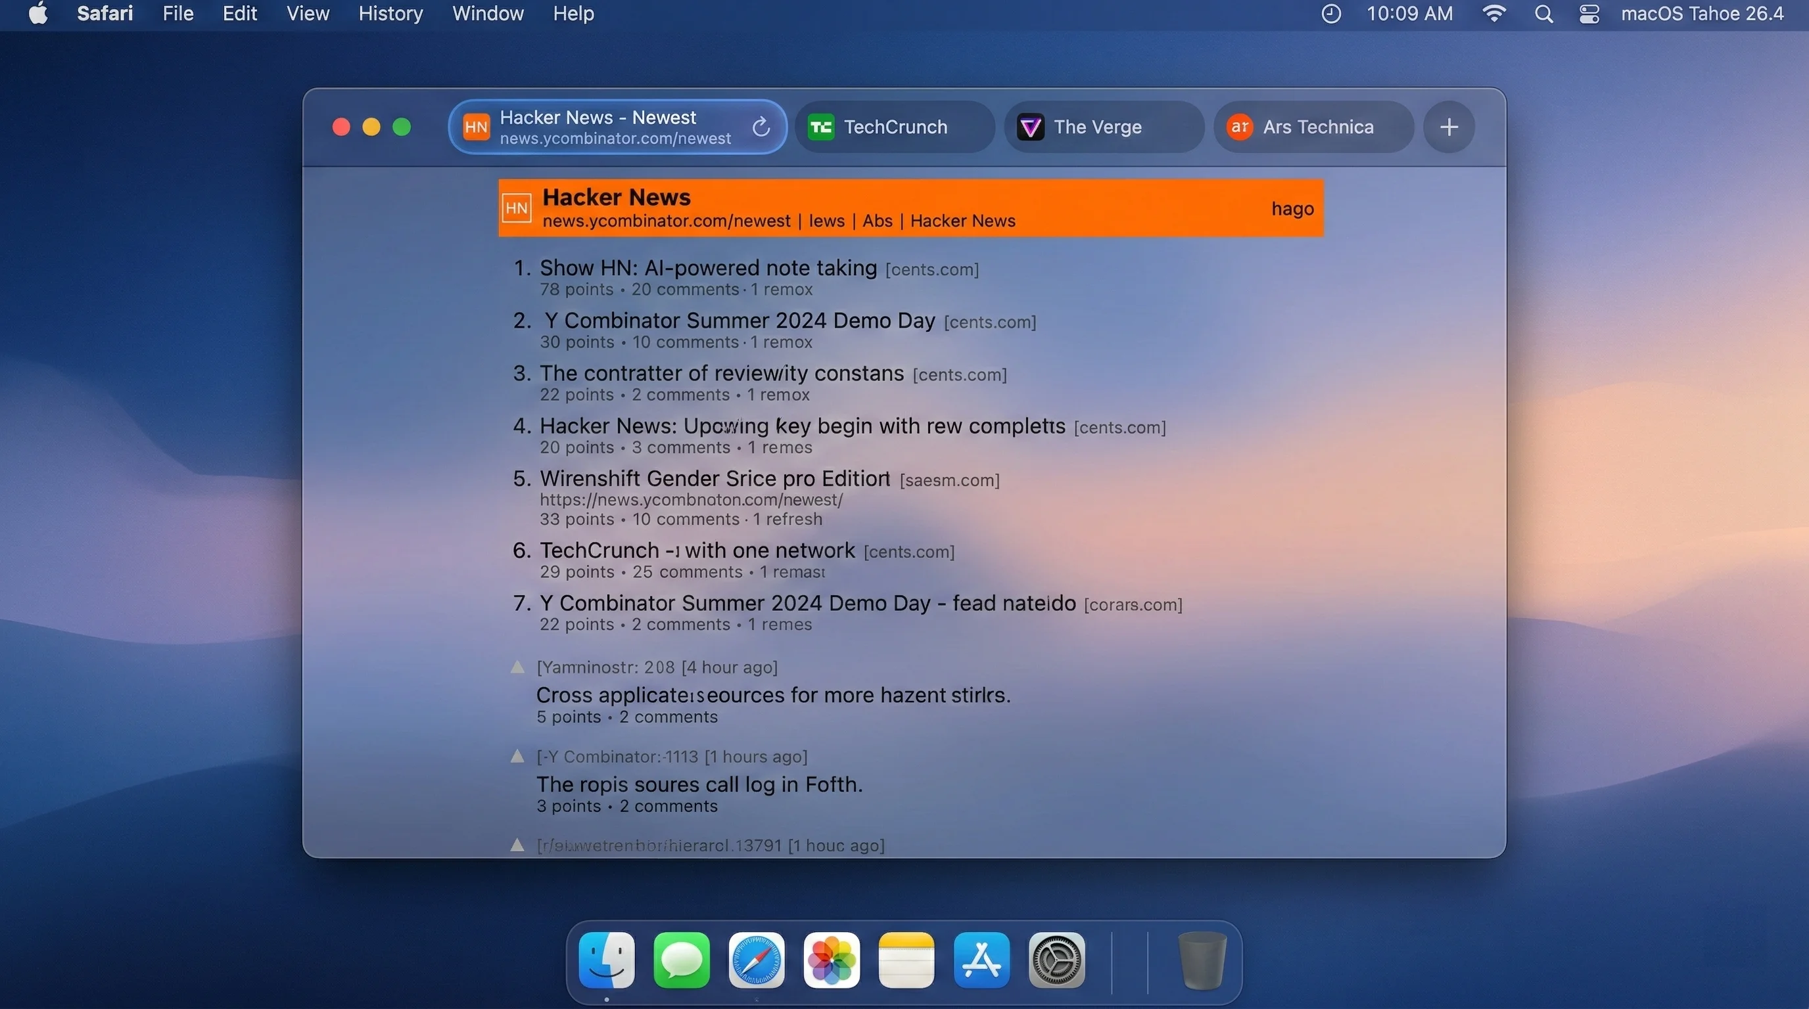Open Spotlight search in menu bar
Viewport: 1809px width, 1009px height.
(1543, 14)
